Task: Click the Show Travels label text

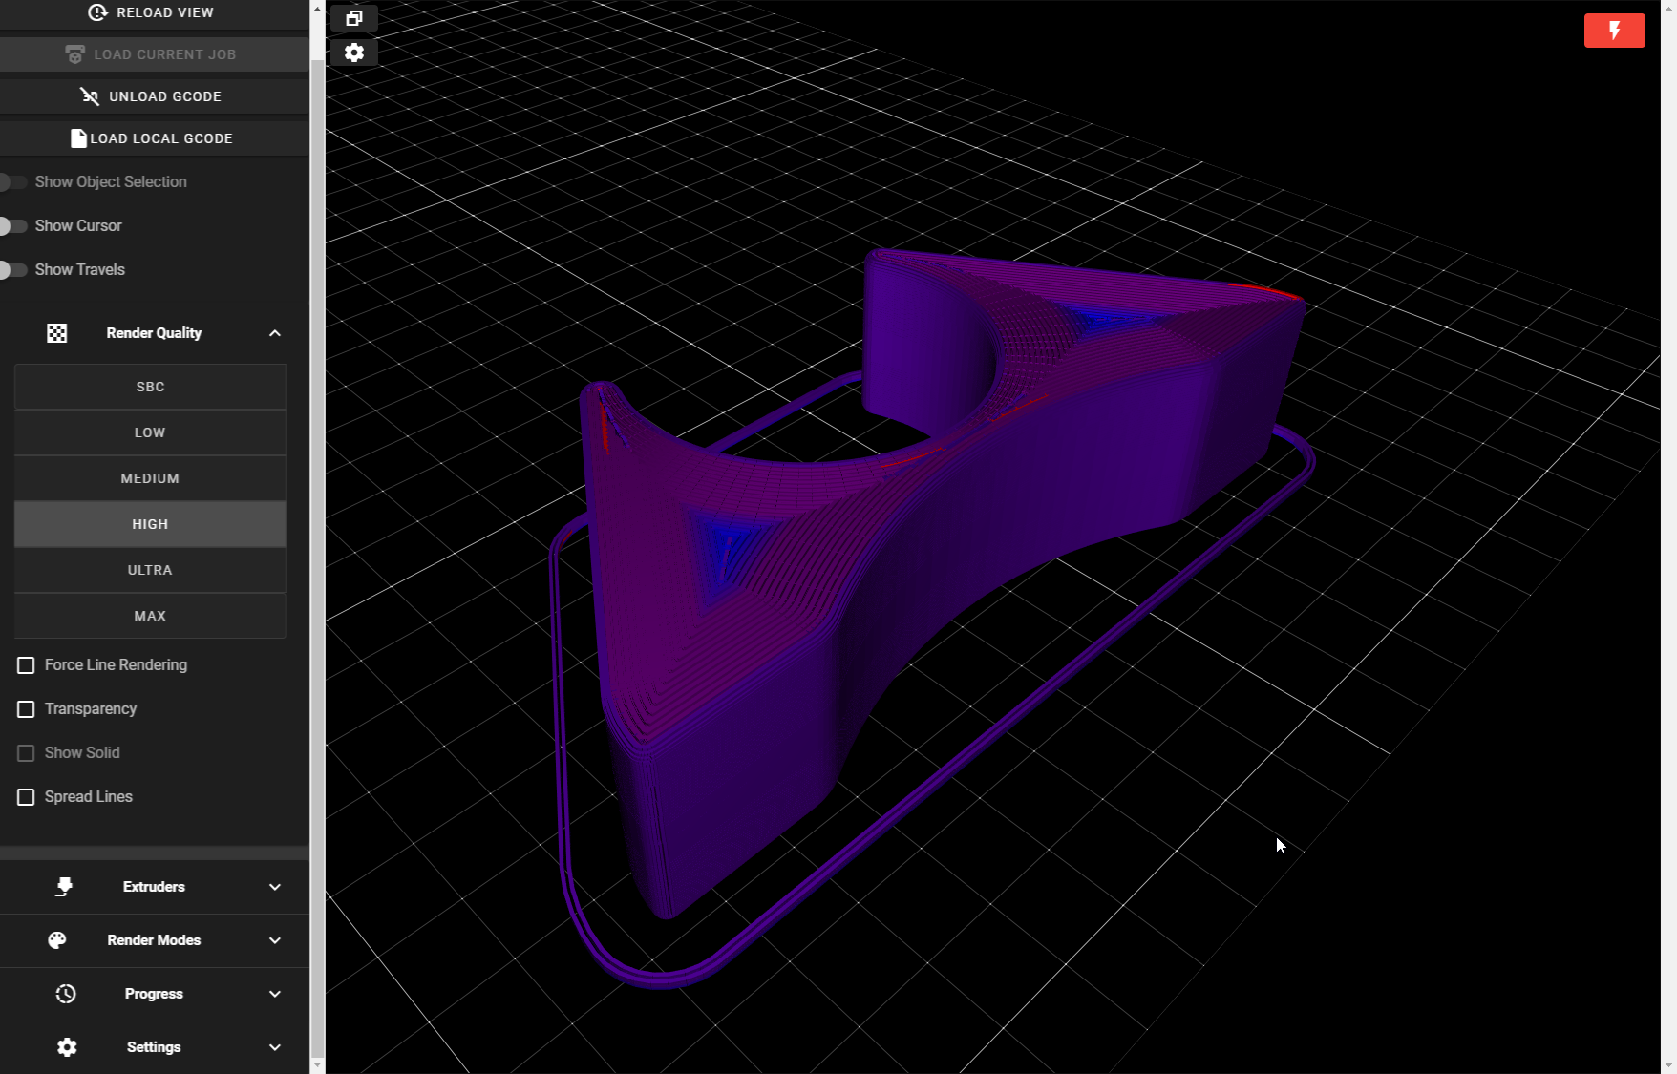Action: tap(80, 269)
